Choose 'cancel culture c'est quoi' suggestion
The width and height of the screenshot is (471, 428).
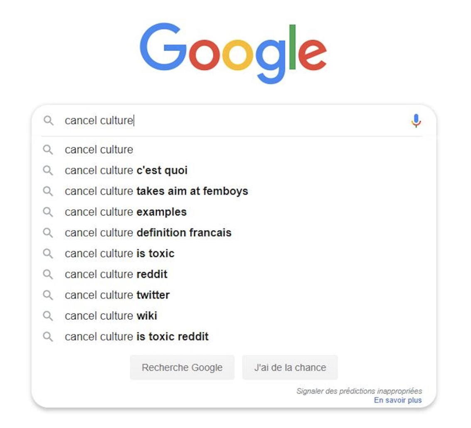[126, 170]
